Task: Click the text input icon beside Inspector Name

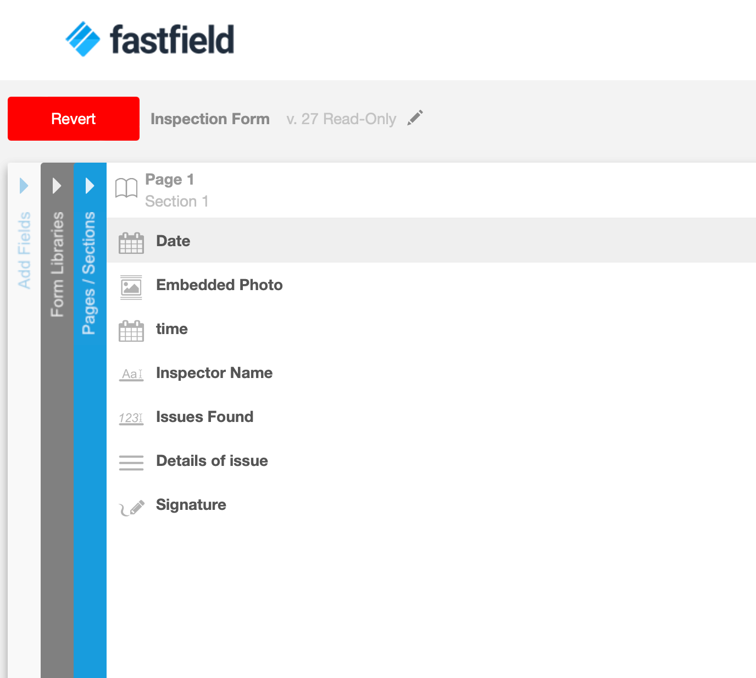Action: click(131, 374)
